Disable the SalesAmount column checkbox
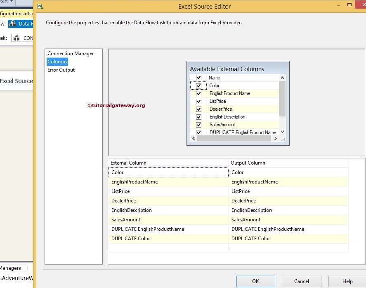Viewport: 366px width, 288px height. coord(198,124)
